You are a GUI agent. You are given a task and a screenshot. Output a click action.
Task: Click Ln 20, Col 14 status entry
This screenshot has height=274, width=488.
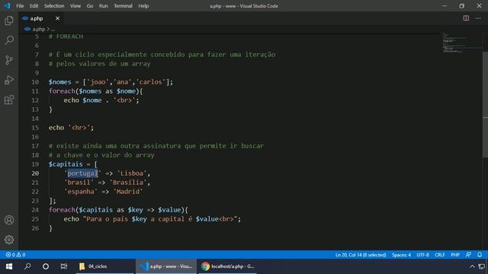(361, 255)
